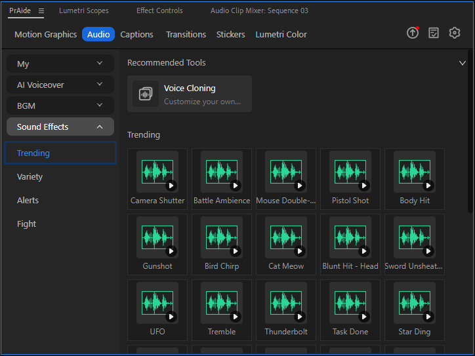Screen dimensions: 475x356
Task: Collapse the Recommended Tools chevron
Action: pos(463,63)
